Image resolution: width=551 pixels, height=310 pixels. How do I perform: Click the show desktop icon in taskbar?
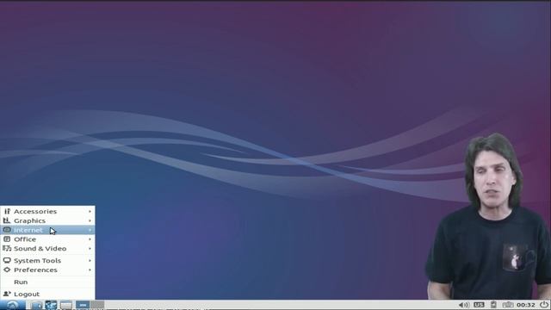(66, 305)
